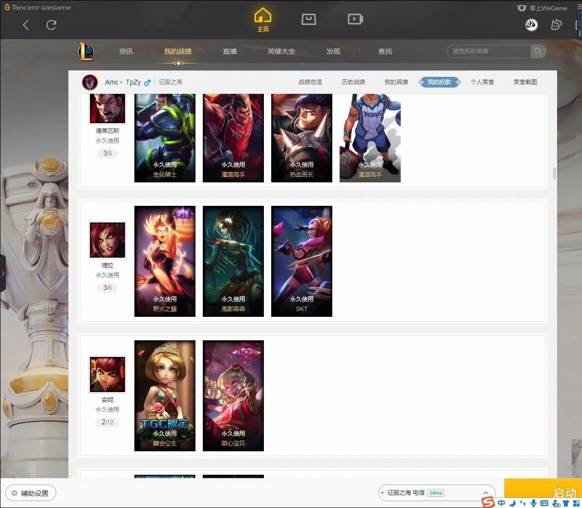This screenshot has height=508, width=582.
Task: Click the 征服之海 server label in profile
Action: coord(171,82)
